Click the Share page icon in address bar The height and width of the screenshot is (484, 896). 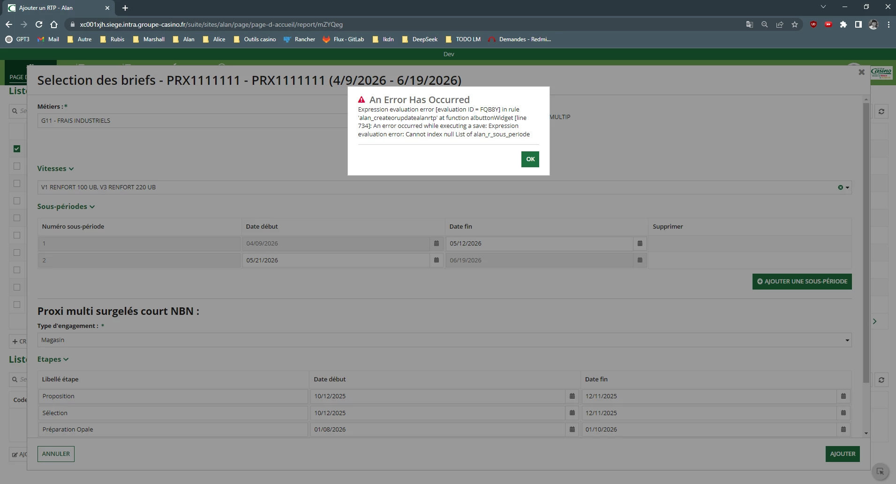click(780, 24)
